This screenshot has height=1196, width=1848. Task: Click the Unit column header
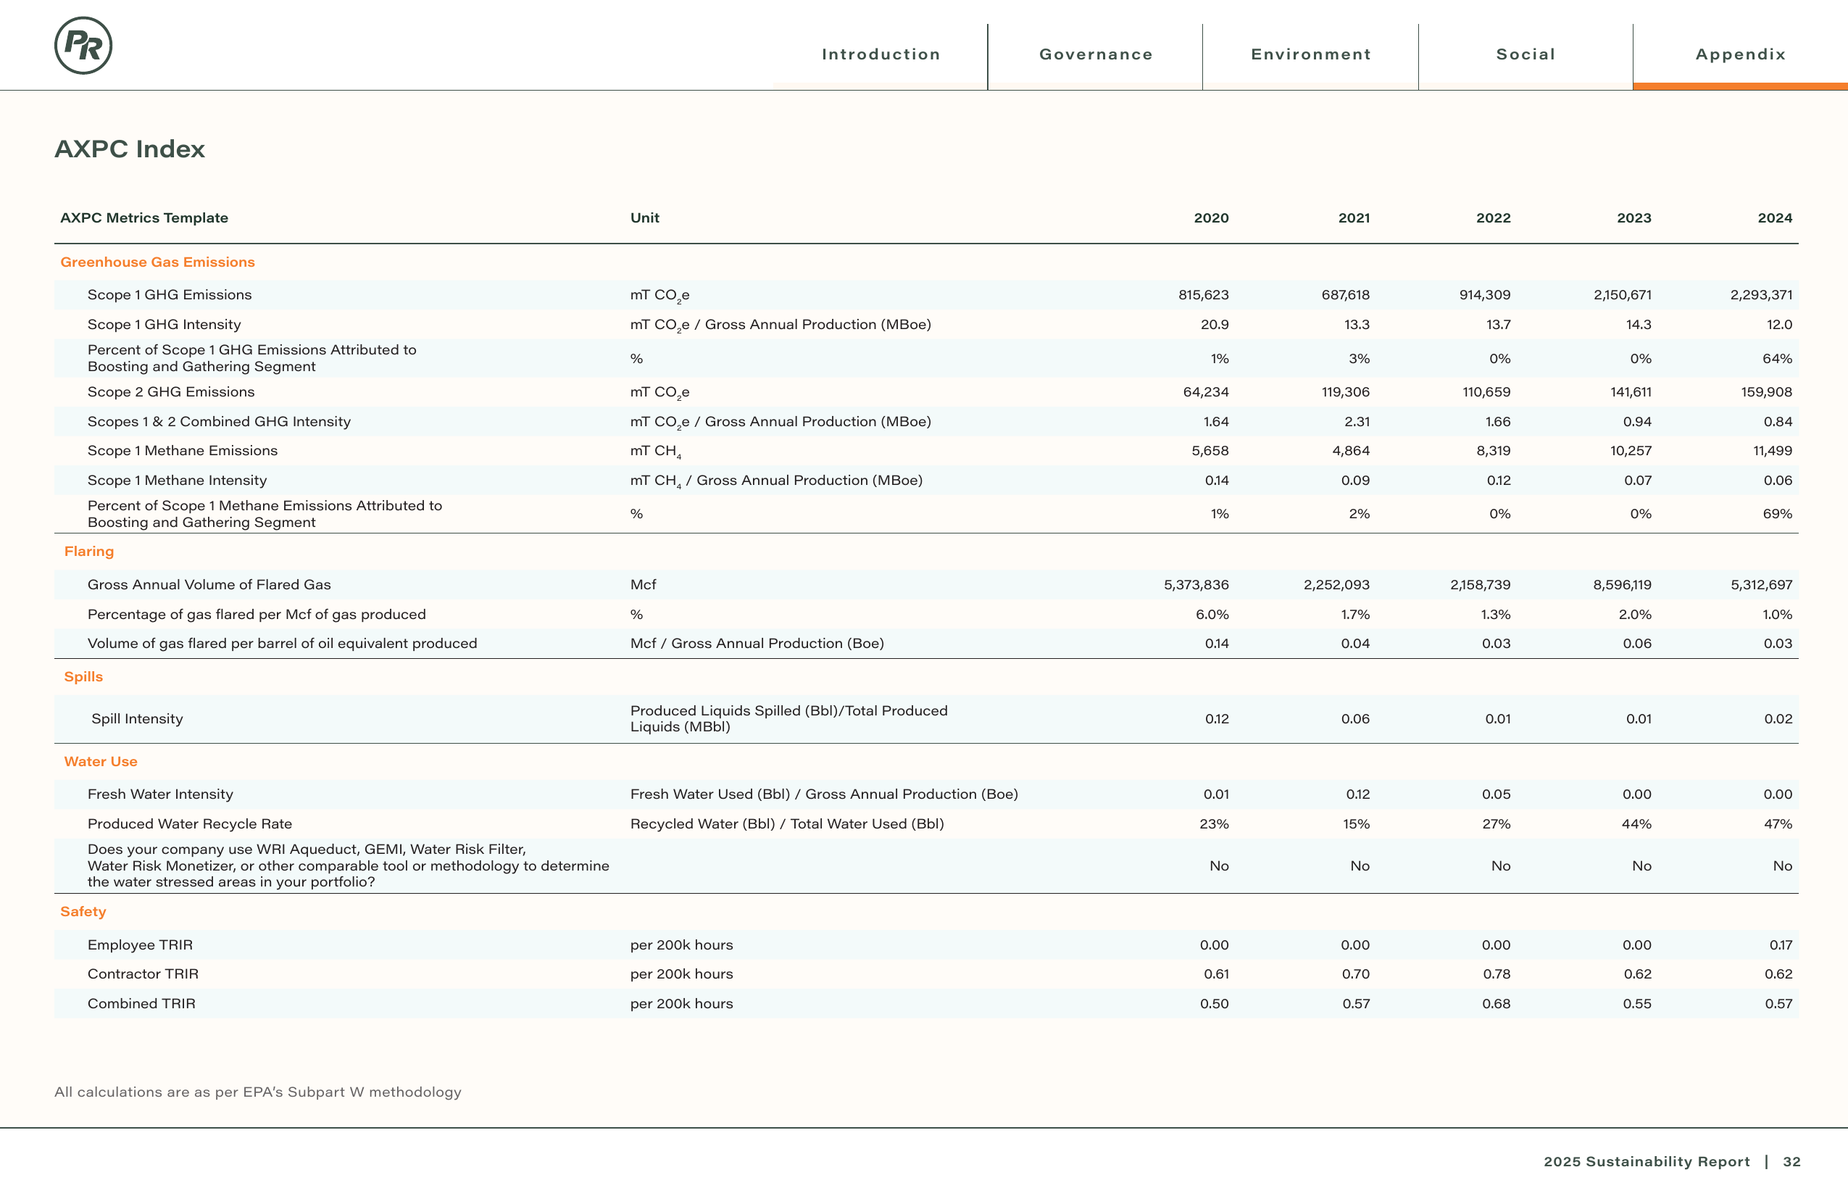(644, 218)
